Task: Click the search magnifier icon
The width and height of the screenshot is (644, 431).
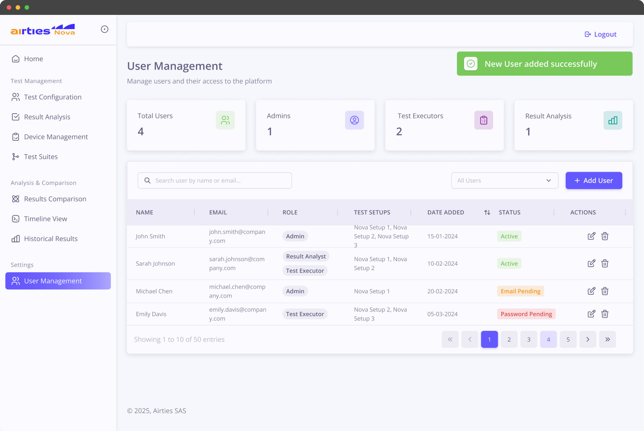Action: 148,181
